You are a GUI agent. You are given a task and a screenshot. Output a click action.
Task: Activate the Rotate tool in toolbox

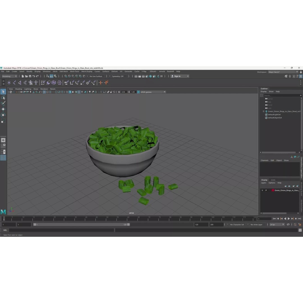[x=3, y=115]
